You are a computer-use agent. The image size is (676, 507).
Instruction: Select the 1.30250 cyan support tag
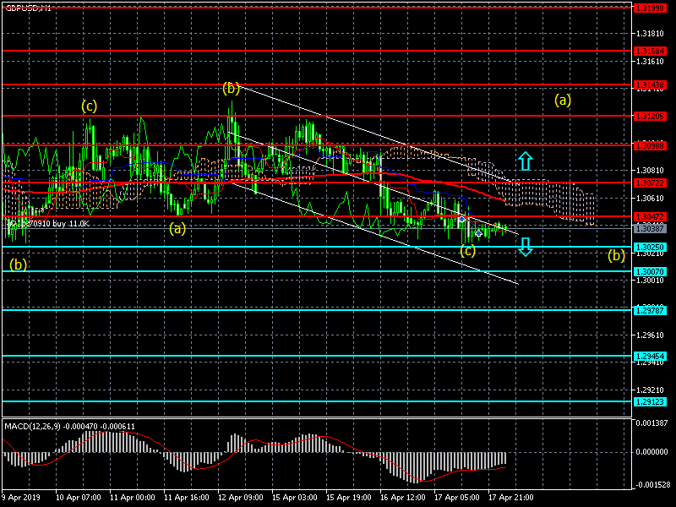[x=650, y=248]
